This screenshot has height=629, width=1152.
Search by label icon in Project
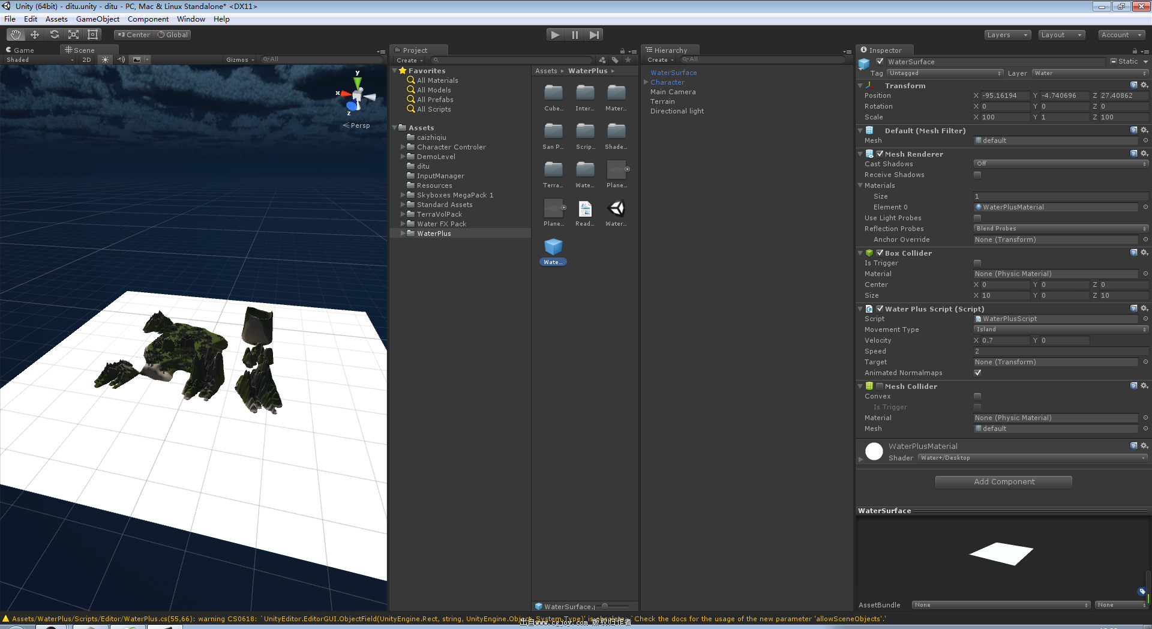615,60
